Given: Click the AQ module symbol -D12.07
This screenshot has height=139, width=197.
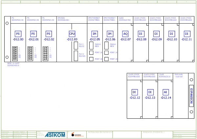Looking at the screenshot, I should pos(125,34).
